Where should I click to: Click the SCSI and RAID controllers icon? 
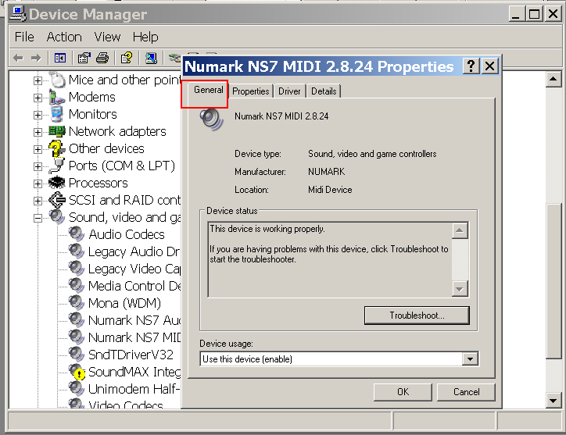pos(57,200)
